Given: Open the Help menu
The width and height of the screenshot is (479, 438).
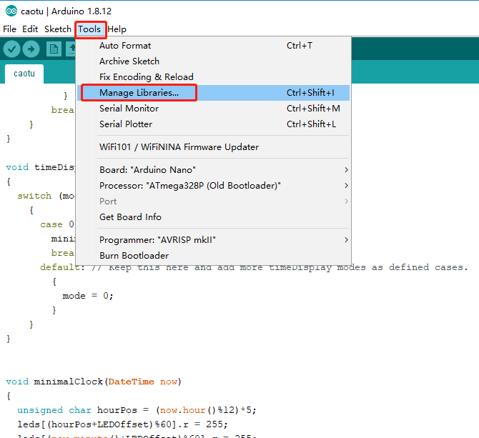Looking at the screenshot, I should [x=117, y=29].
